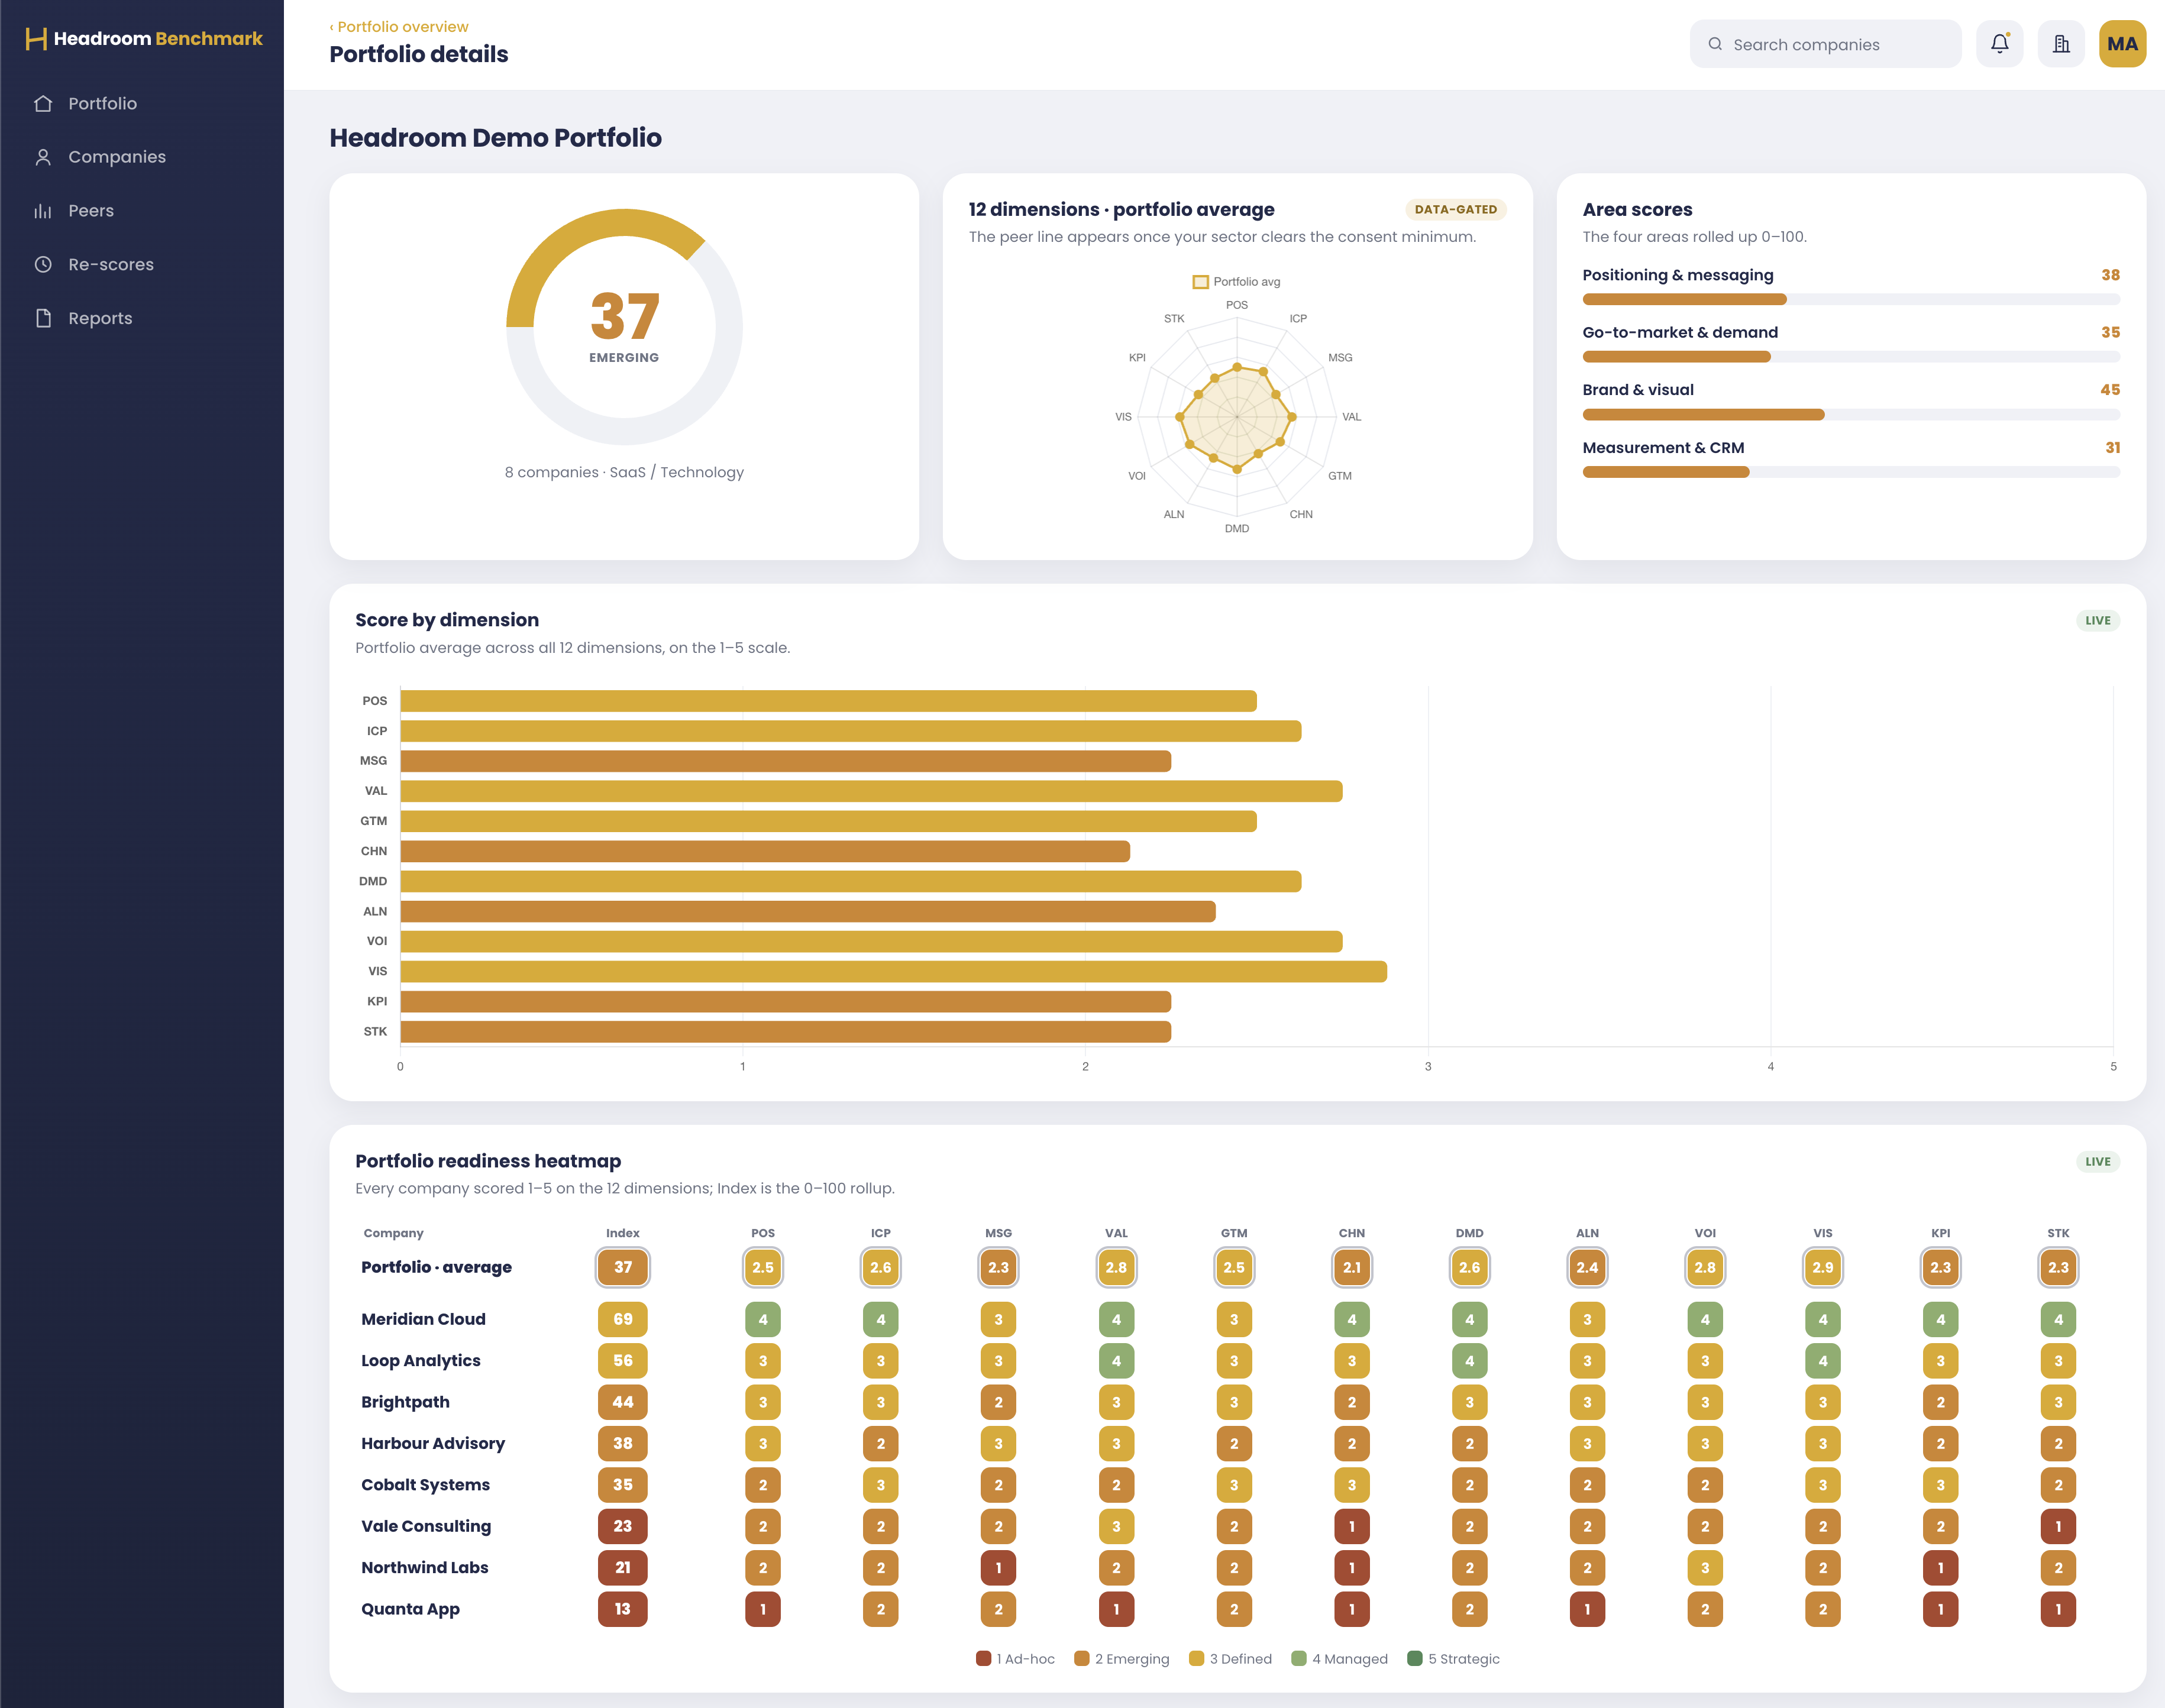Screen dimensions: 2165x1708
Task: Click Portfolio average VIS chip 2.9
Action: tap(1822, 1268)
